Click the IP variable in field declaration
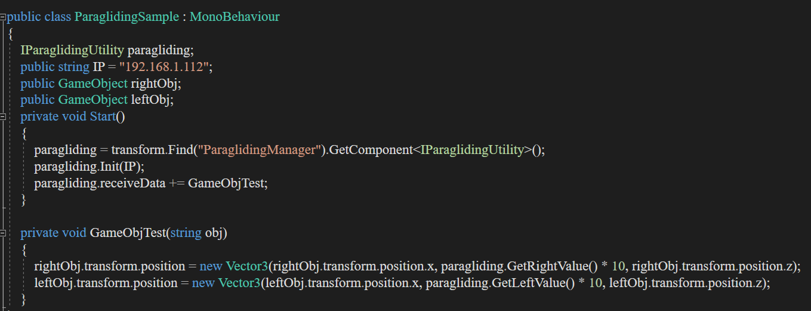 (99, 66)
